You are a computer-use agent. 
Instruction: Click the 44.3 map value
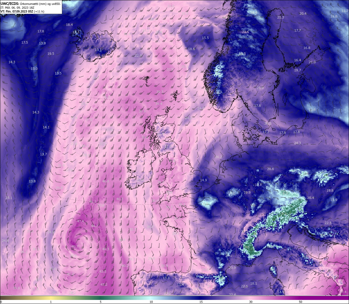(106, 249)
